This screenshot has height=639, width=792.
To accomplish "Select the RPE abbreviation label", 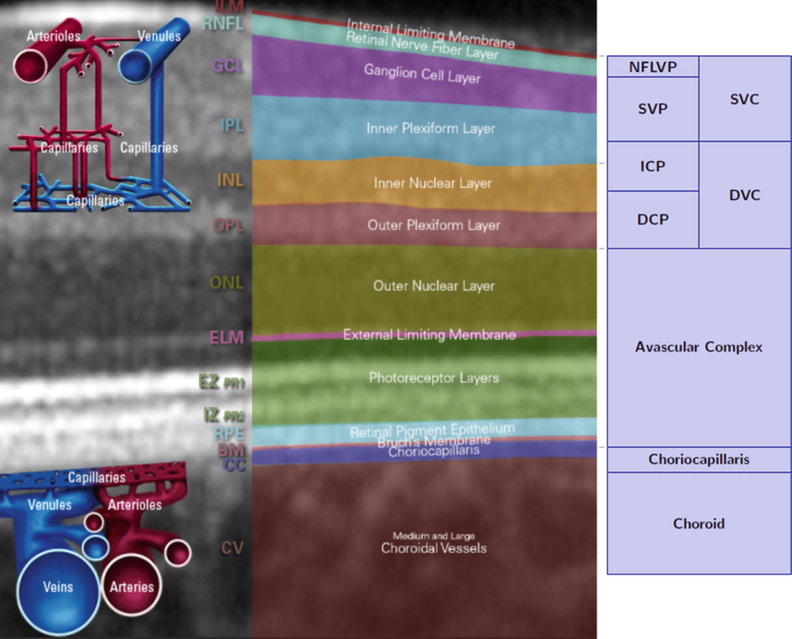I will [x=229, y=433].
